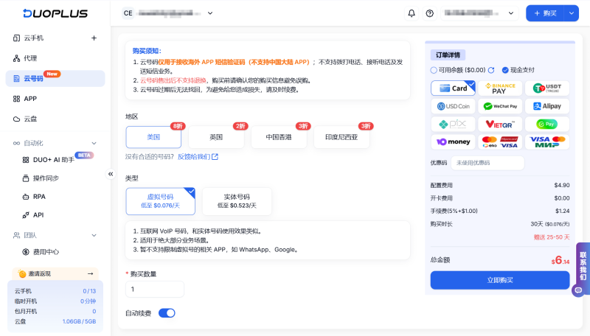
Task: Choose Alipay as the payment method
Action: tap(546, 106)
